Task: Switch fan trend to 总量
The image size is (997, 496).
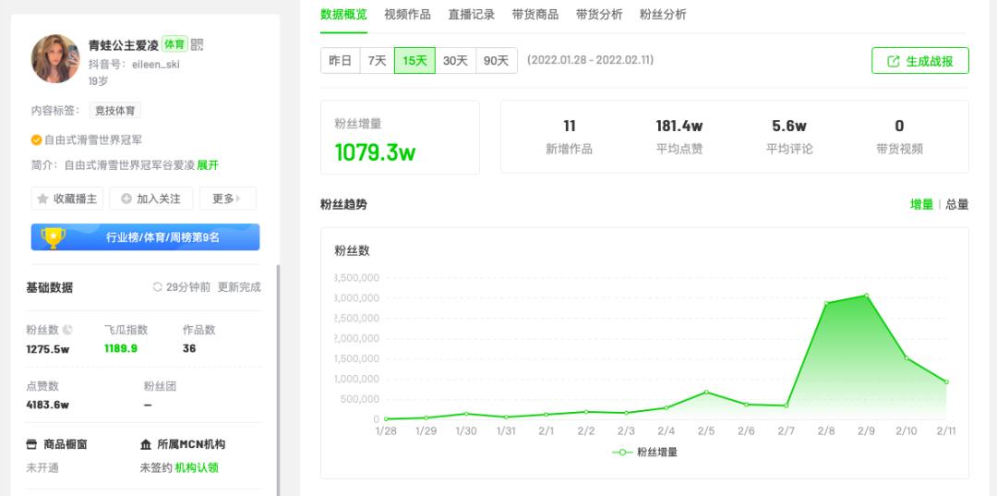Action: (957, 204)
